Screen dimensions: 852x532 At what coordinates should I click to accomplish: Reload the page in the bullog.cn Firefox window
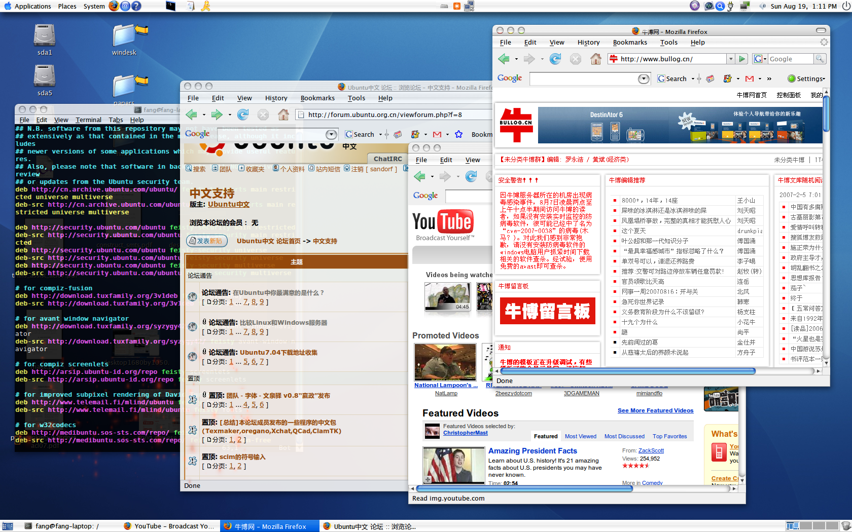click(x=555, y=59)
